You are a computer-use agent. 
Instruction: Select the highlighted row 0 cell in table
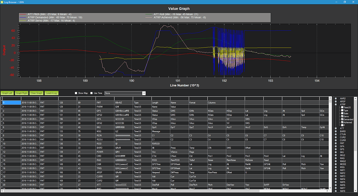pos(11,103)
